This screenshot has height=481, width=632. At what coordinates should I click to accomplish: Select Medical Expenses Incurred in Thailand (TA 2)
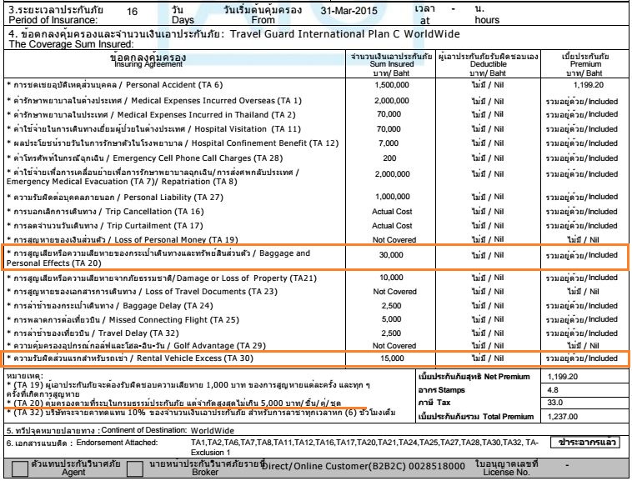click(151, 115)
